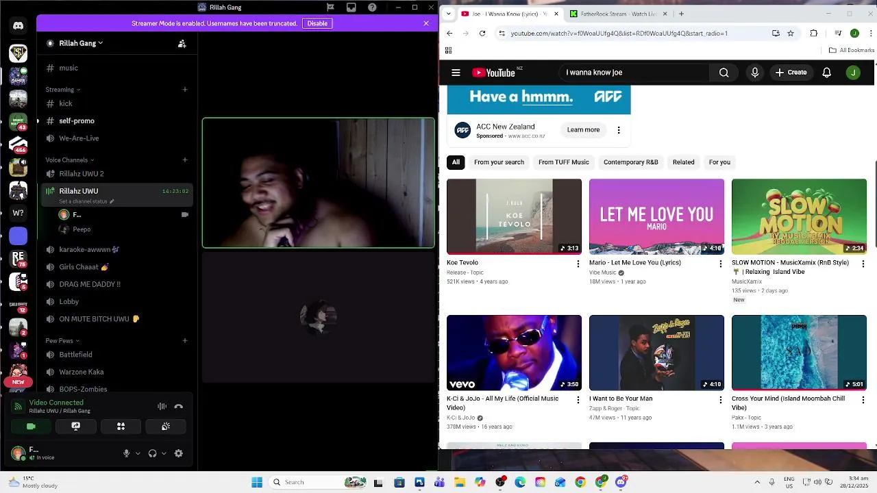The image size is (877, 493).
Task: Open more options for Mario Let Me Love You
Action: coord(720,264)
